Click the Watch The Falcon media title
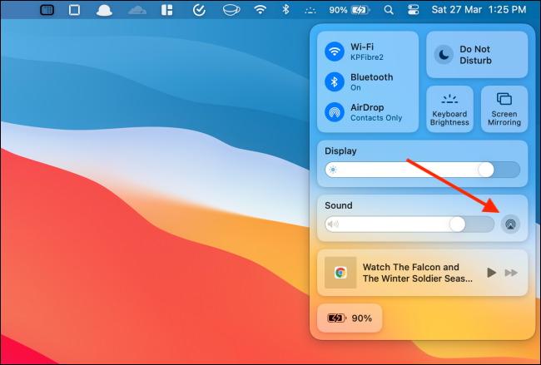This screenshot has height=365, width=541. (418, 273)
